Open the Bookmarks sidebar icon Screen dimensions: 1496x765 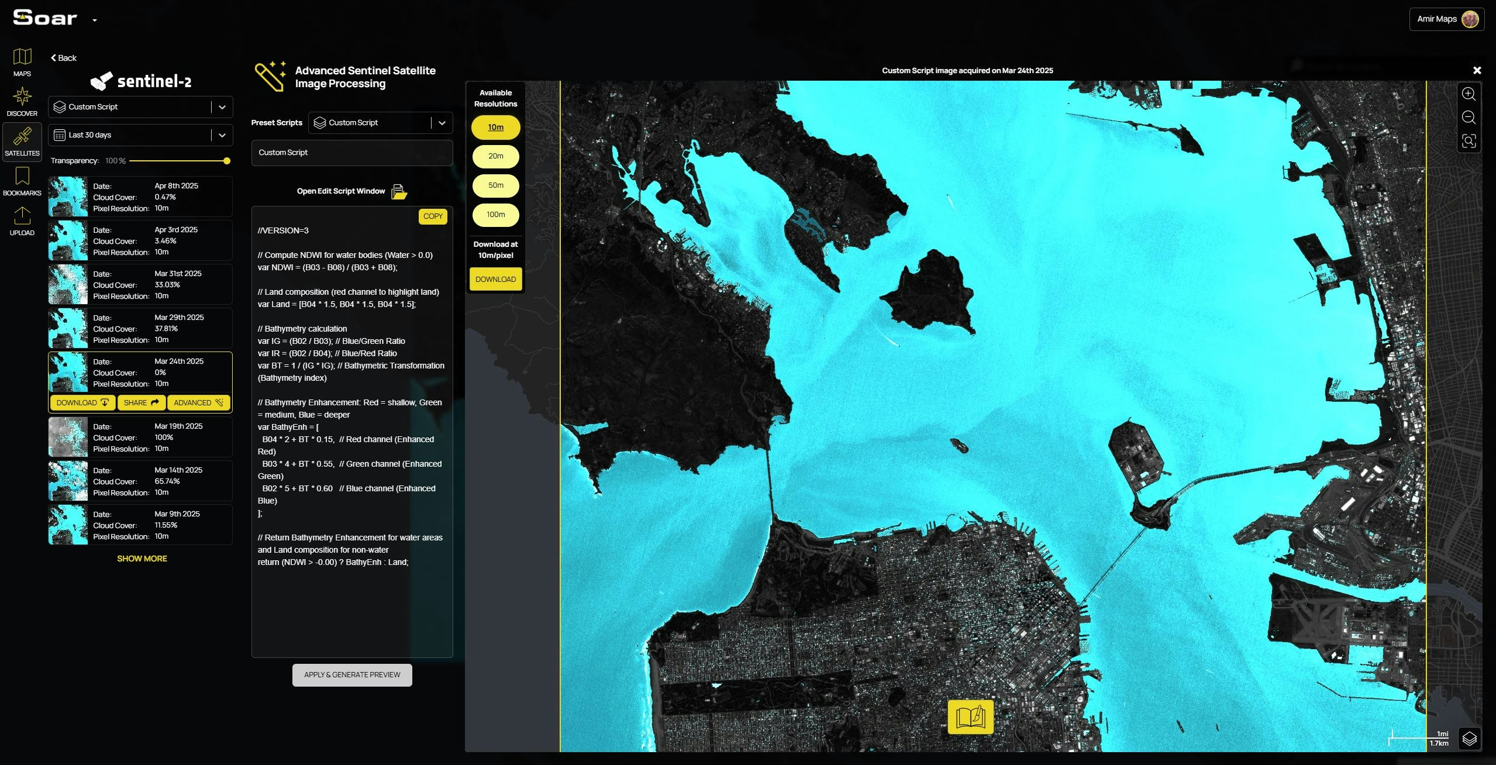(22, 181)
